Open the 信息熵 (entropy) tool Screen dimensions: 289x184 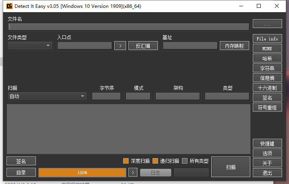pos(267,78)
